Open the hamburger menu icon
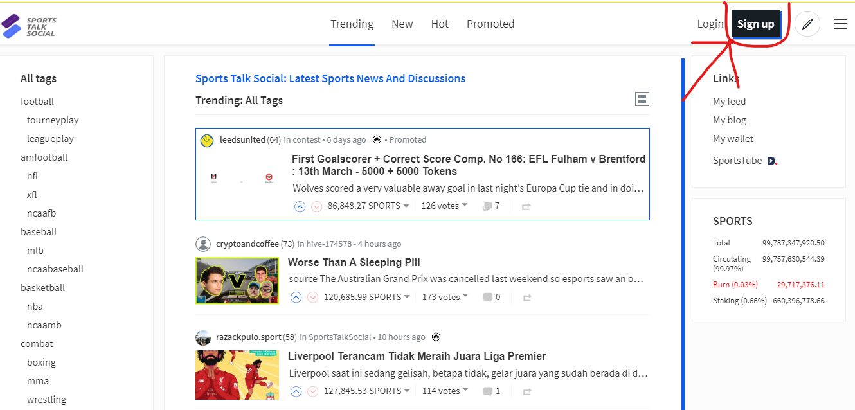 coord(840,24)
